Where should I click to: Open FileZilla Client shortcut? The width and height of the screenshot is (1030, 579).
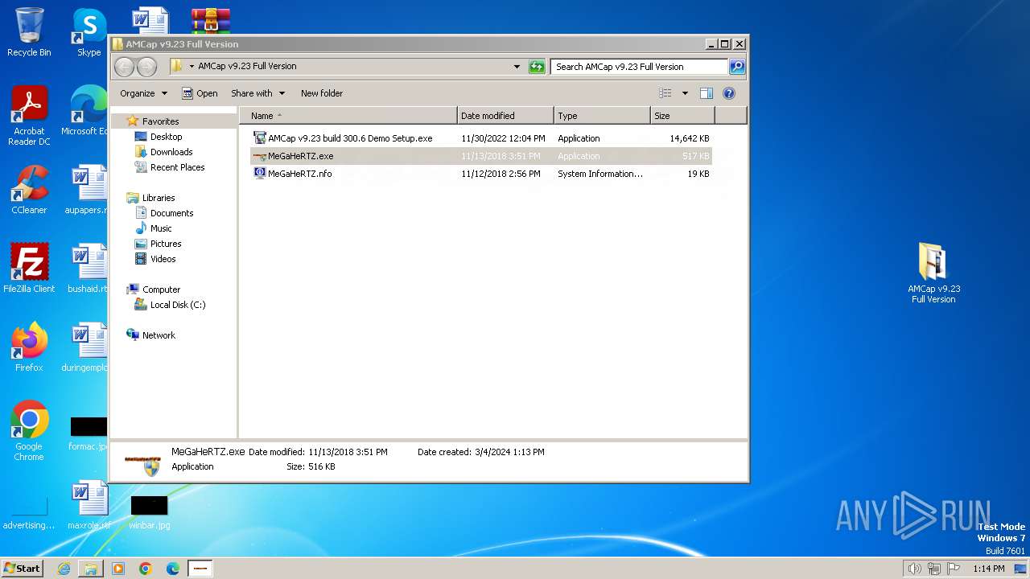pos(29,269)
